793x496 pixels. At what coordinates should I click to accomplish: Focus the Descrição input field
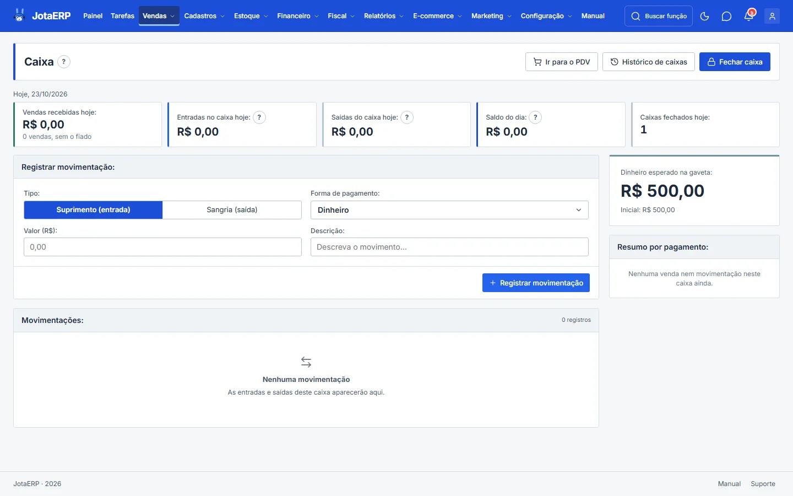coord(449,247)
